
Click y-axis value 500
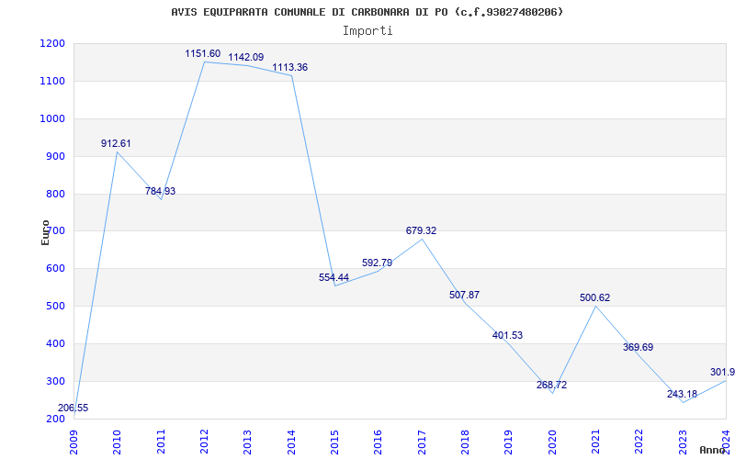(x=56, y=306)
